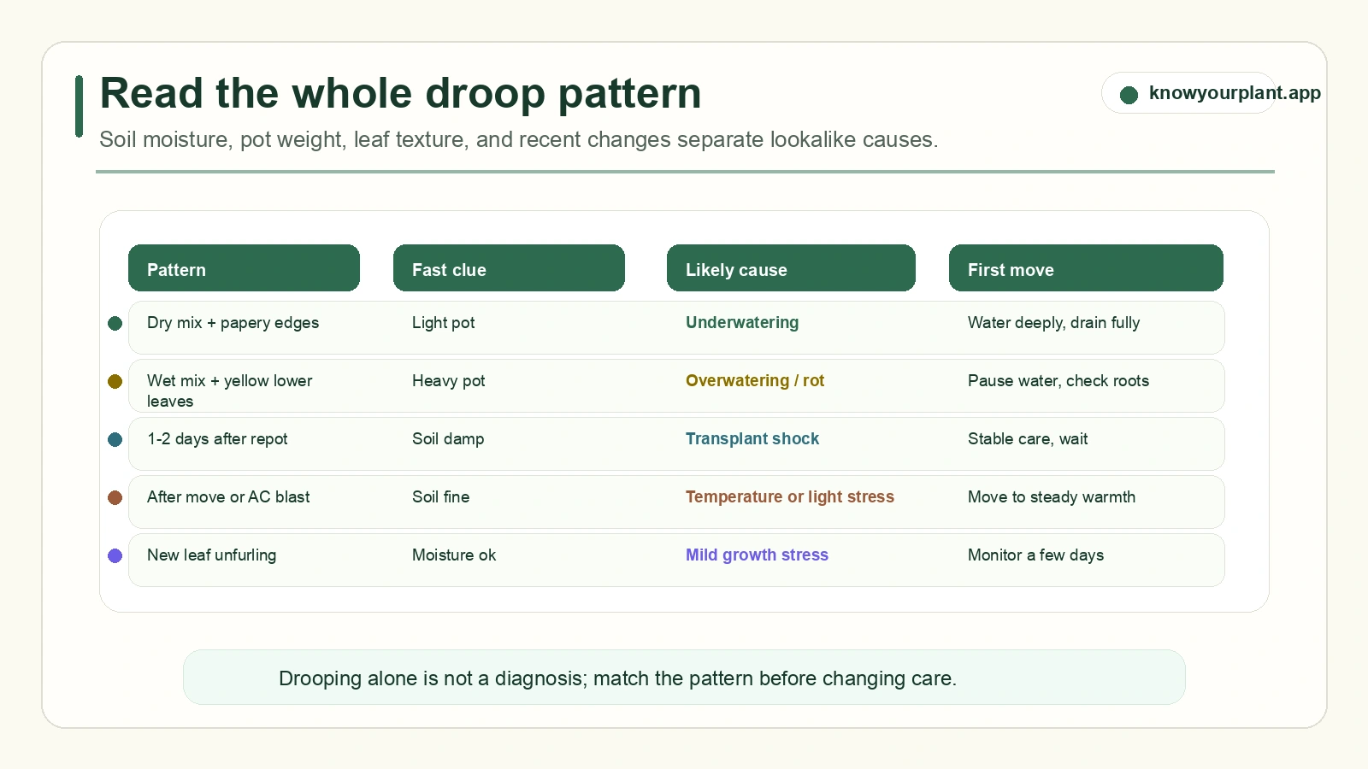Click the 'Light pot' cell

coord(443,323)
